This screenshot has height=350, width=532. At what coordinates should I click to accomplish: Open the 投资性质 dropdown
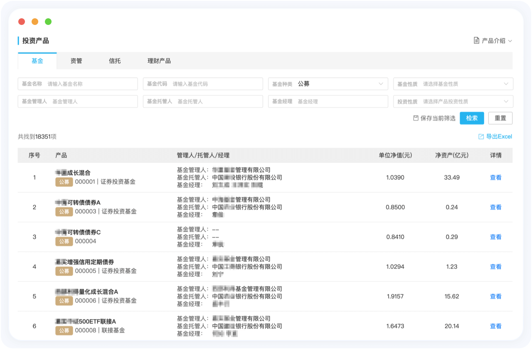[453, 101]
